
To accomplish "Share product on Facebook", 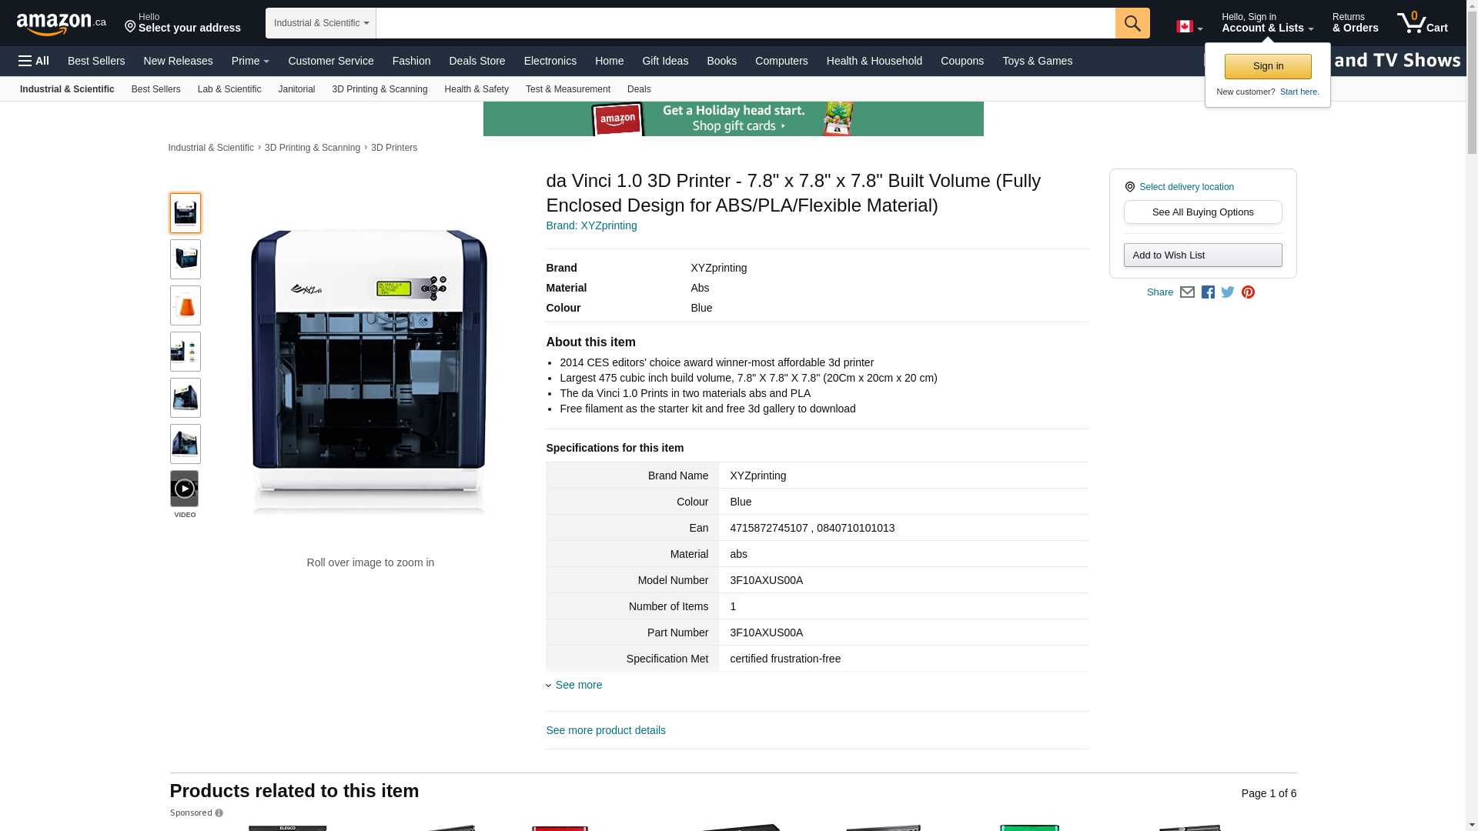I will click(x=1208, y=292).
